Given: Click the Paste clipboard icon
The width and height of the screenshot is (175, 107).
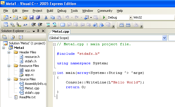Looking at the screenshot, I should 59,17.
